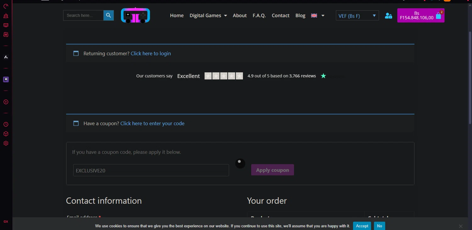Open the GX Cleaner broom icon in sidebar
This screenshot has width=472, height=230.
coord(6,16)
